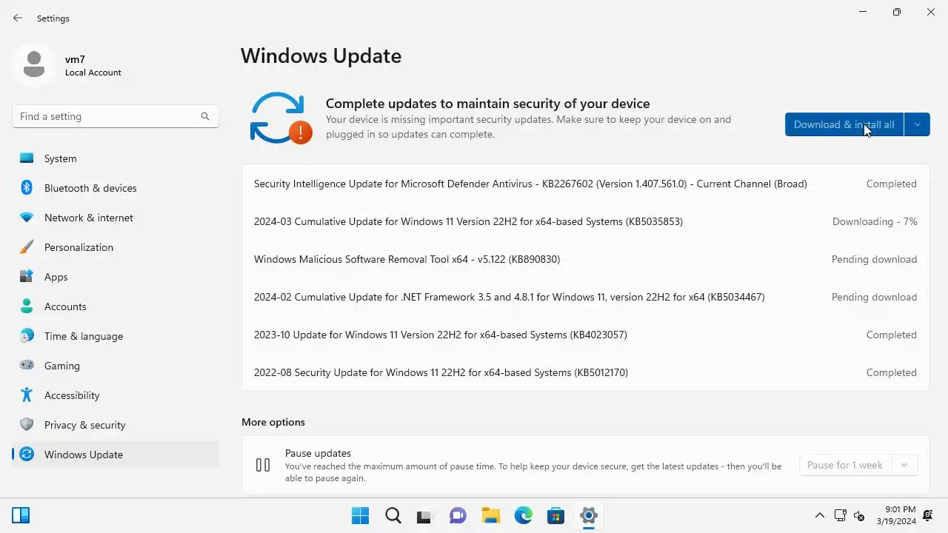This screenshot has width=948, height=533.
Task: Select Personalization in the sidebar
Action: click(116, 247)
